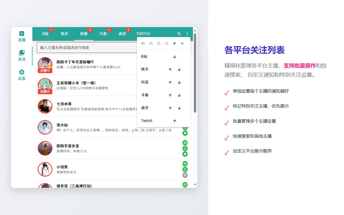Move 快手 down in platform order
This screenshot has width=344, height=215.
pyautogui.click(x=179, y=70)
